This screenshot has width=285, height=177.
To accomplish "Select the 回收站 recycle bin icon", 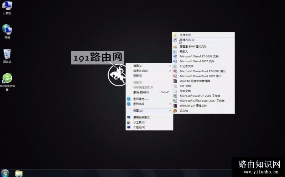I will (x=7, y=56).
